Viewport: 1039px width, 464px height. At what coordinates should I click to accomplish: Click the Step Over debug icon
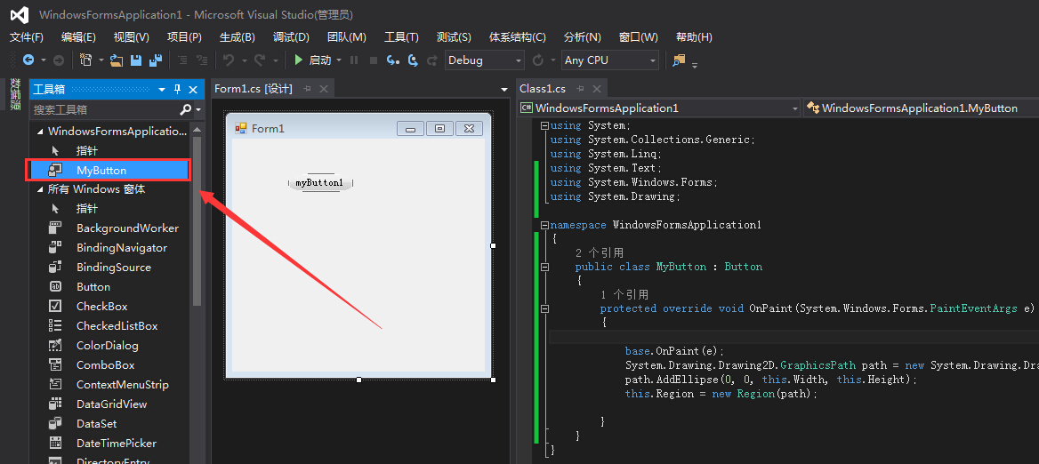pos(413,60)
